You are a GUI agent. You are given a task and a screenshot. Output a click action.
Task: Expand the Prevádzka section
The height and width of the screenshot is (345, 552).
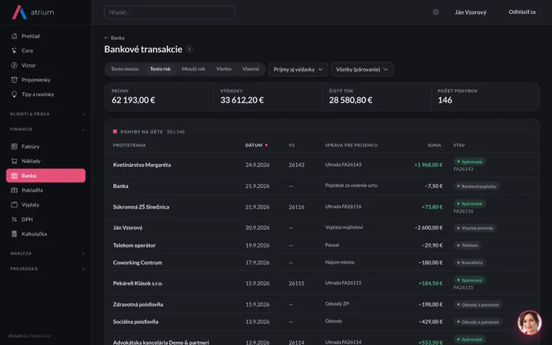[47, 269]
